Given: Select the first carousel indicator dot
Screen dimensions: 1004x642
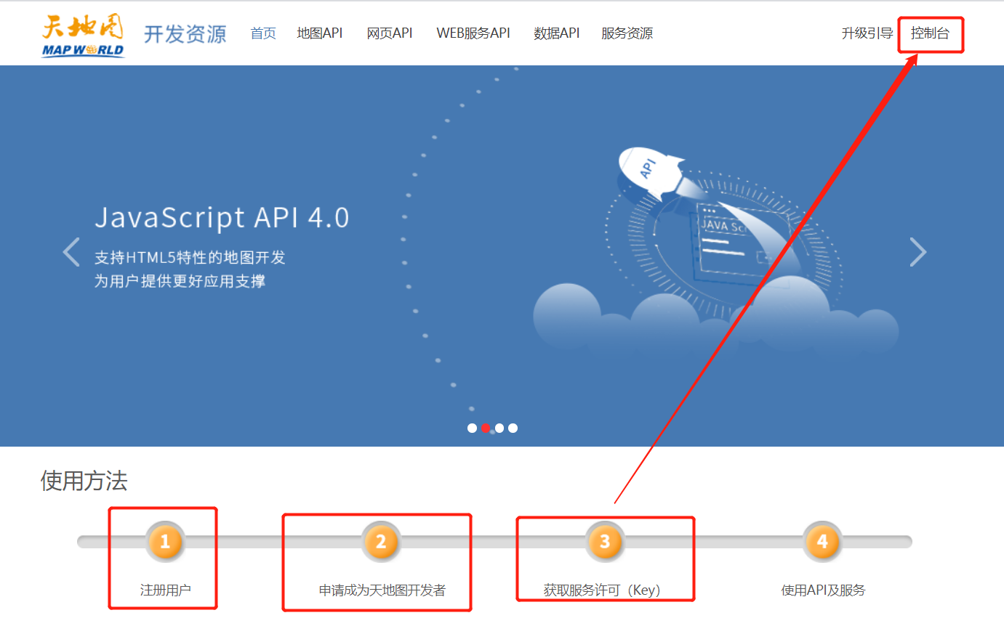Looking at the screenshot, I should [x=471, y=428].
